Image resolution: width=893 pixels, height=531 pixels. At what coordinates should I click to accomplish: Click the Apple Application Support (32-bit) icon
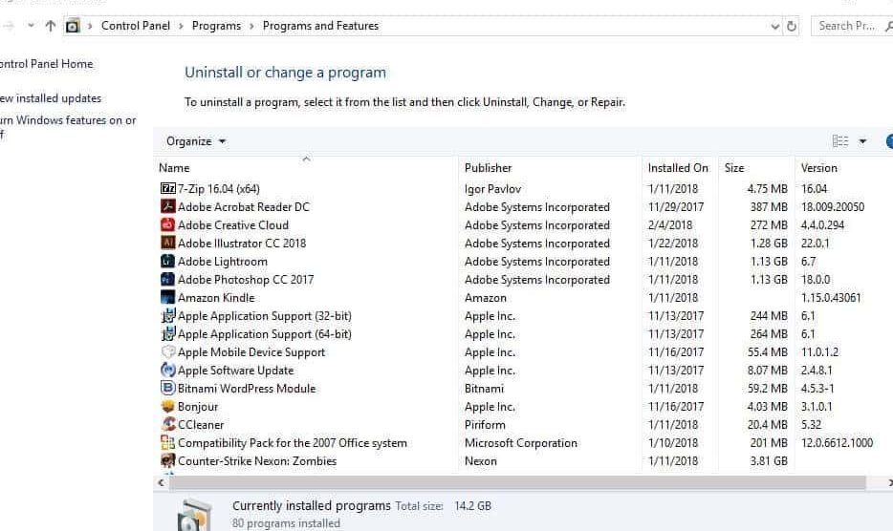pos(168,316)
